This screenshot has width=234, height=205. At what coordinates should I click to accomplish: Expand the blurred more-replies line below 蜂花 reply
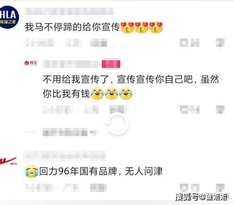pos(65,132)
